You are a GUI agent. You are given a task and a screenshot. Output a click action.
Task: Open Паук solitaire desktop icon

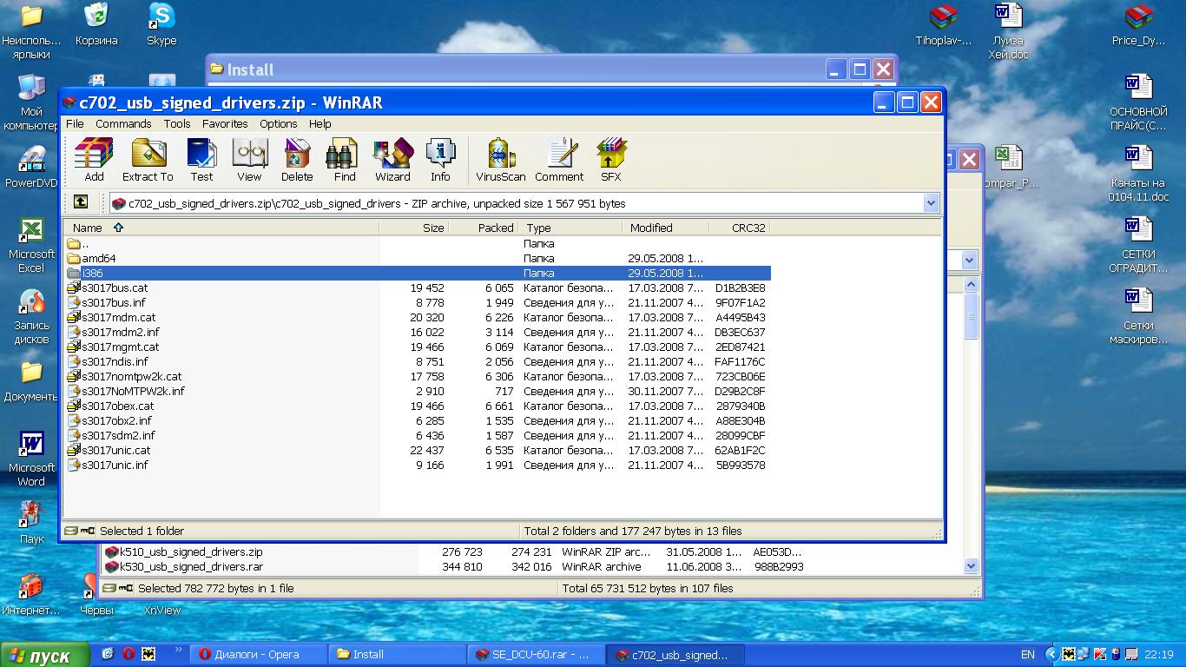[x=31, y=523]
